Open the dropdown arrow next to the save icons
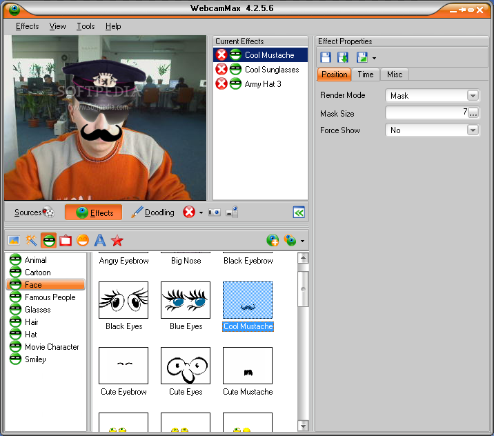Viewport: 494px width, 436px height. point(374,58)
